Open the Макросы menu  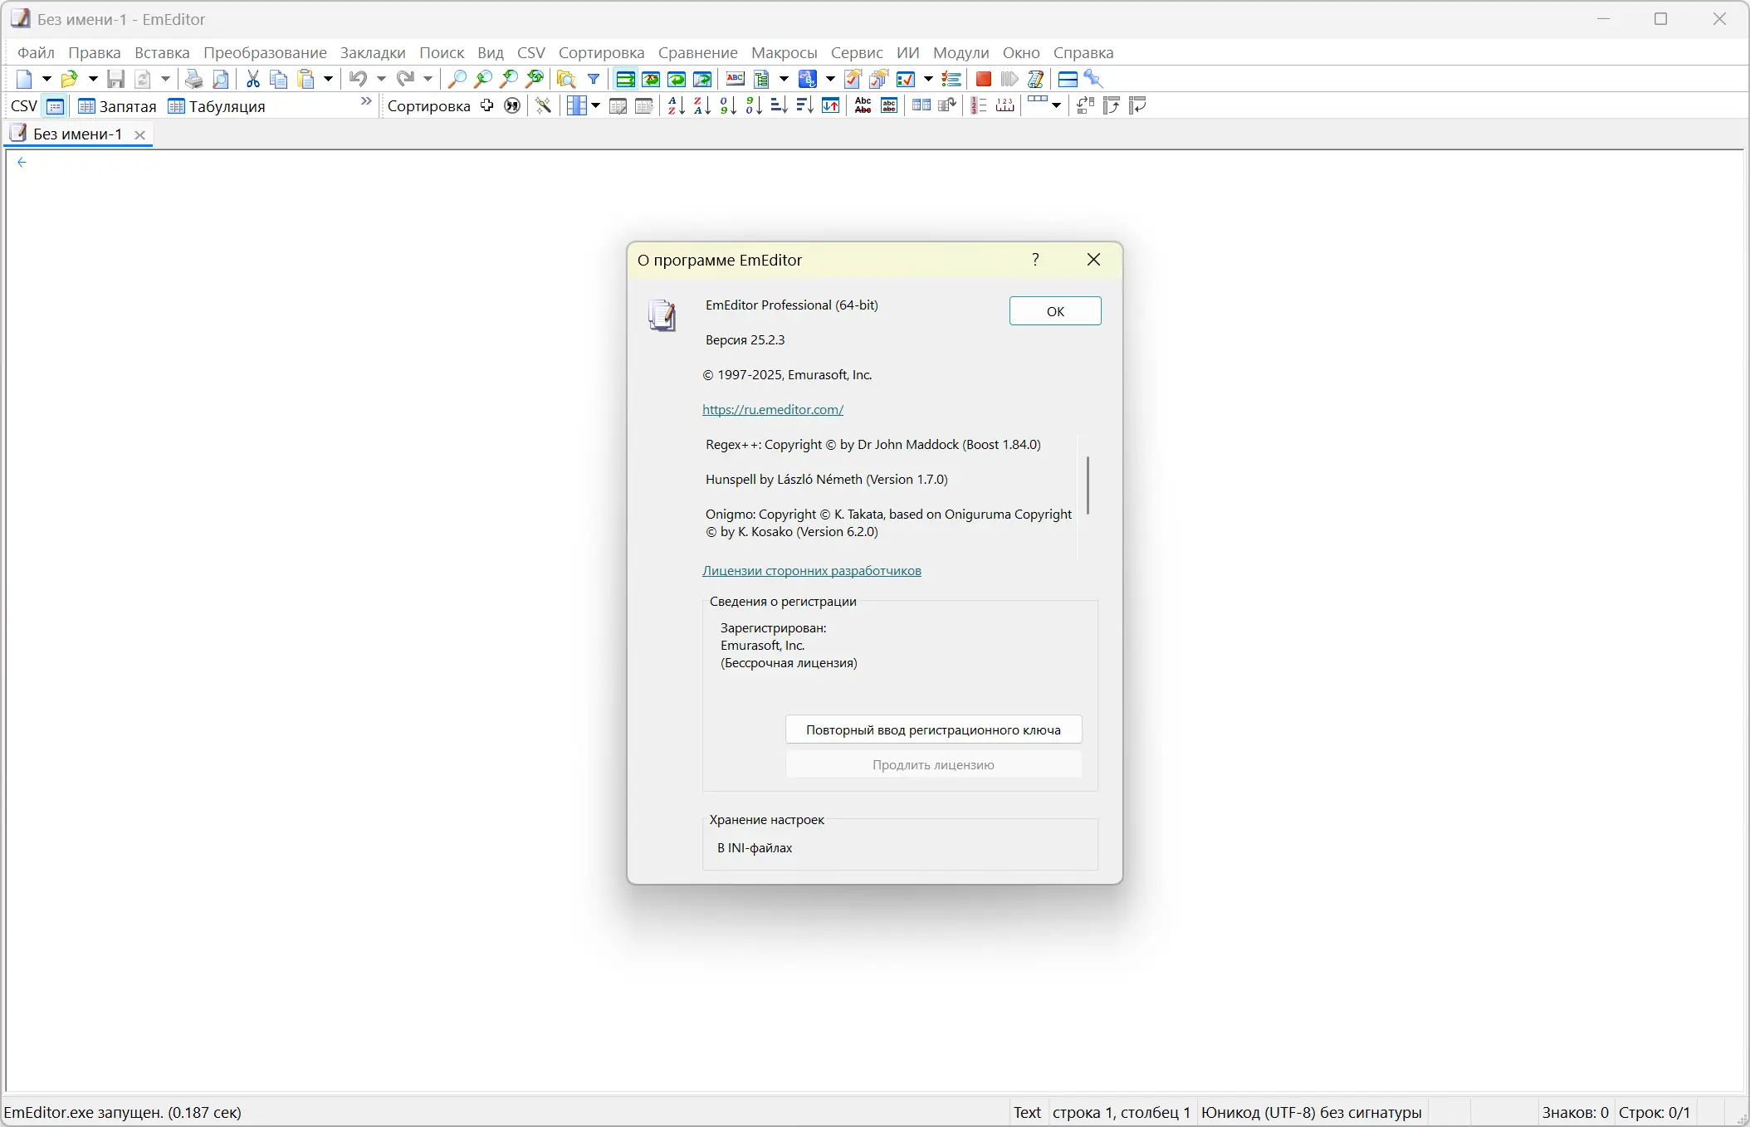tap(784, 52)
